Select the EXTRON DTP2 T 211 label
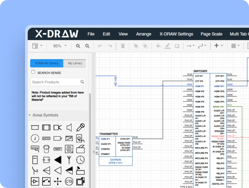Viewport: 249px width, 188px height. tap(115, 161)
